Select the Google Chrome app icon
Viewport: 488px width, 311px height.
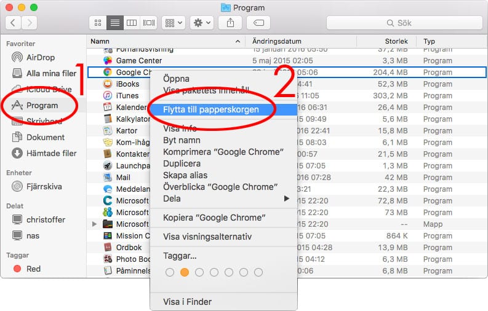coord(108,72)
